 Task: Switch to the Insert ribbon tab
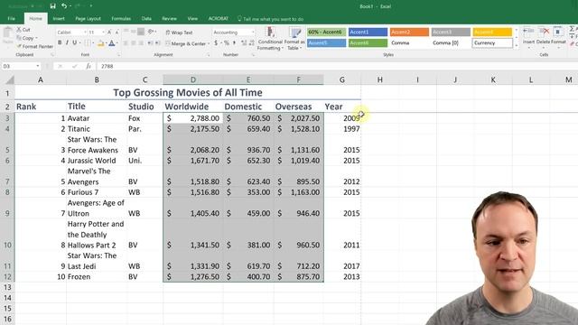point(59,18)
